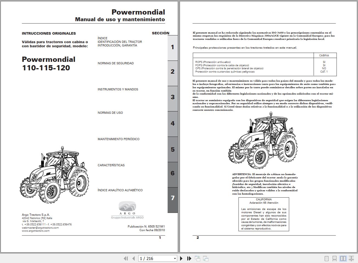
Task: Click the previous view icon
Action: pyautogui.click(x=198, y=258)
